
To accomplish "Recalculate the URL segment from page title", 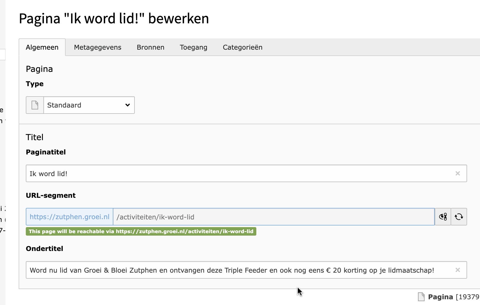I will click(x=459, y=217).
